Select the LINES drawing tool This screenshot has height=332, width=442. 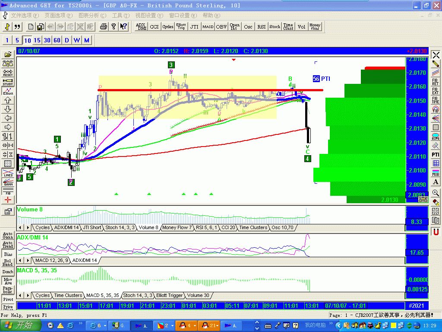tap(8, 173)
